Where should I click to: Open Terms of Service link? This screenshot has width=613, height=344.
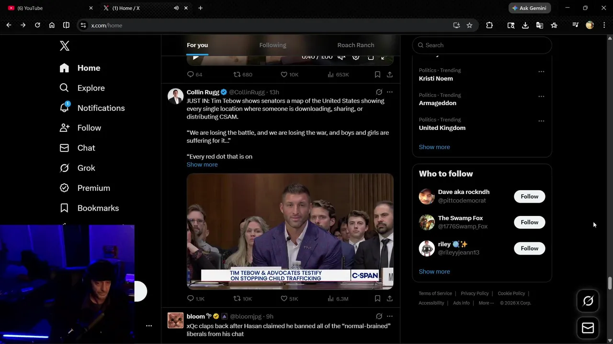435,293
